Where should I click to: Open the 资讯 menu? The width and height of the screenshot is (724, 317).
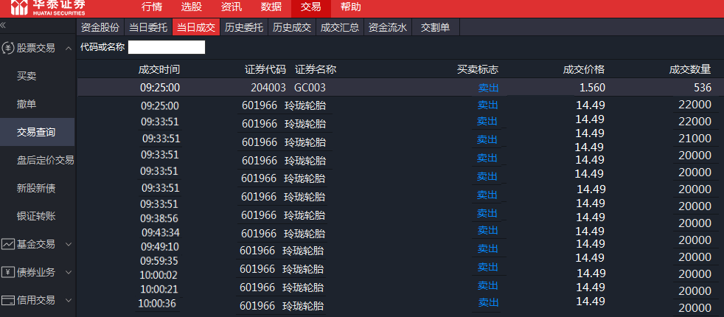(232, 7)
